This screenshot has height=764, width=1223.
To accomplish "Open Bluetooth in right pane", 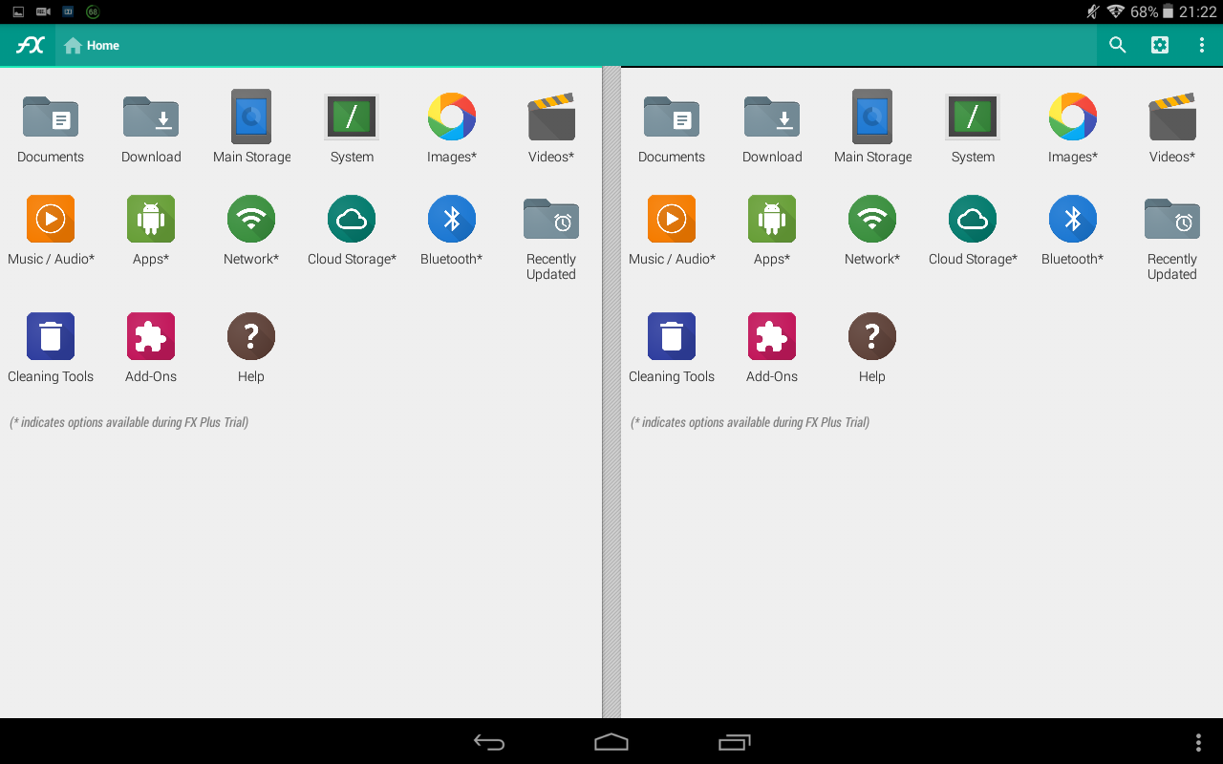I will tap(1073, 231).
